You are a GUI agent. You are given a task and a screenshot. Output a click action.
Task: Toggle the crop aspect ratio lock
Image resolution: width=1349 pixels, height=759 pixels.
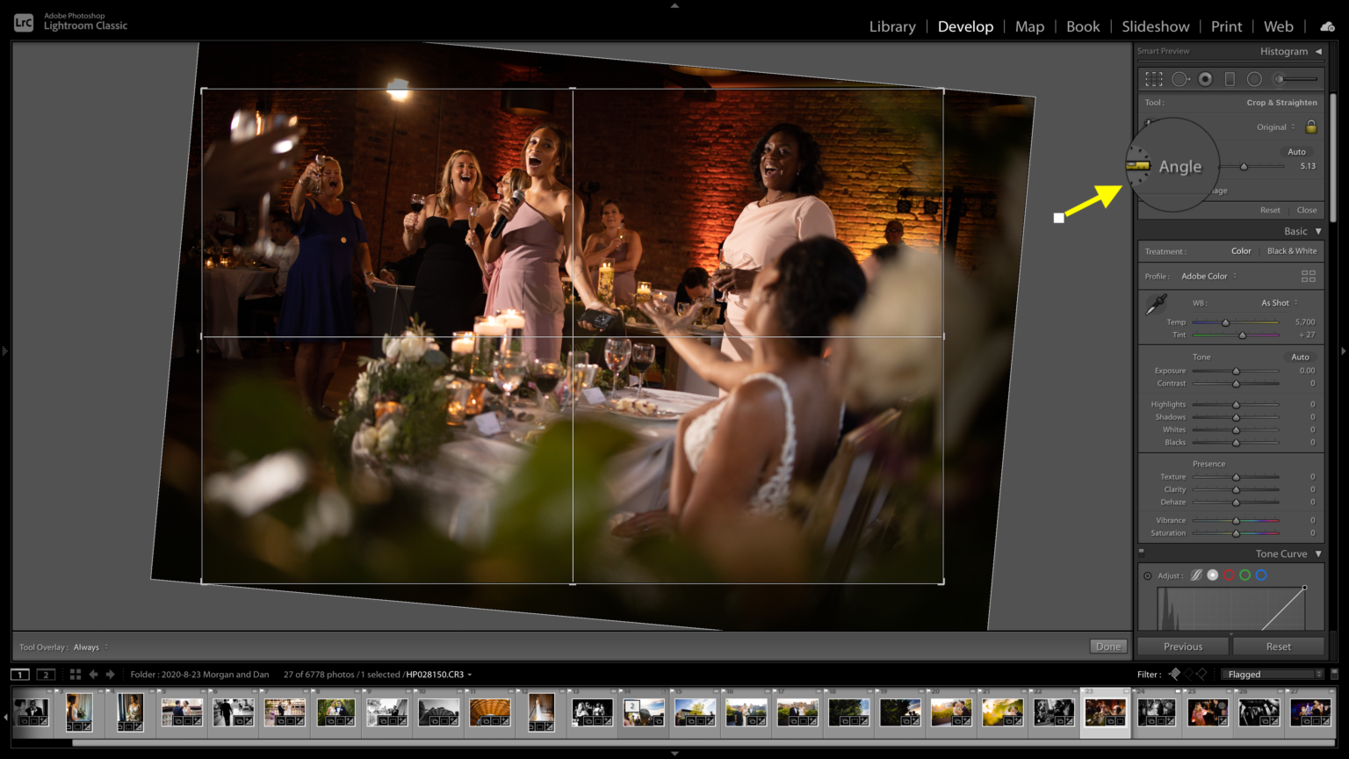(x=1311, y=126)
